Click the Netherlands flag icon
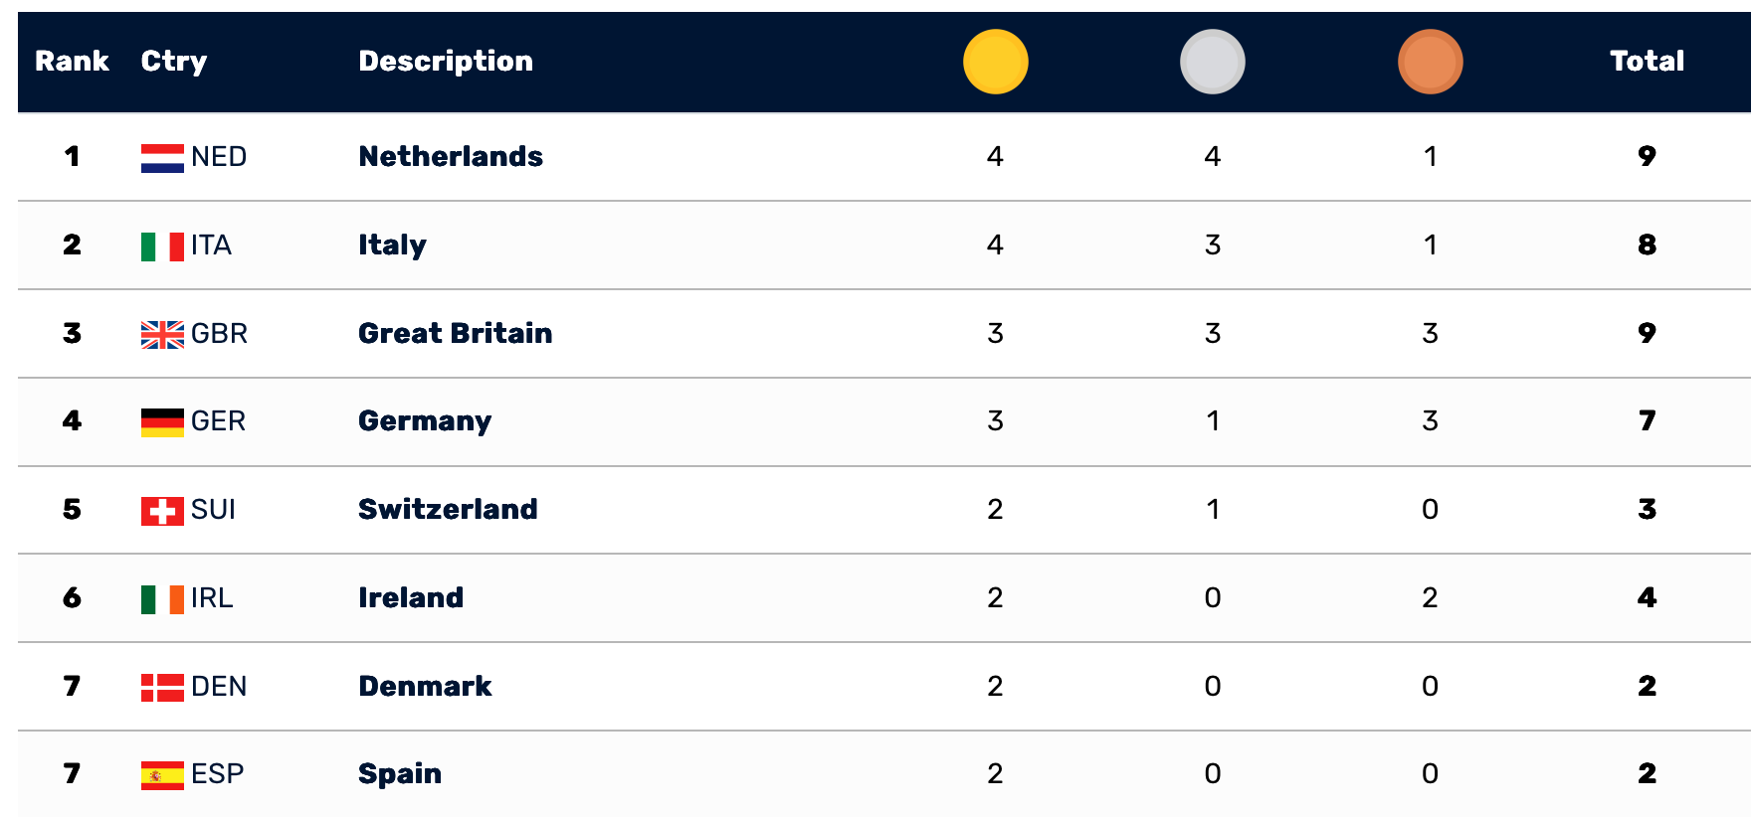 pos(162,158)
